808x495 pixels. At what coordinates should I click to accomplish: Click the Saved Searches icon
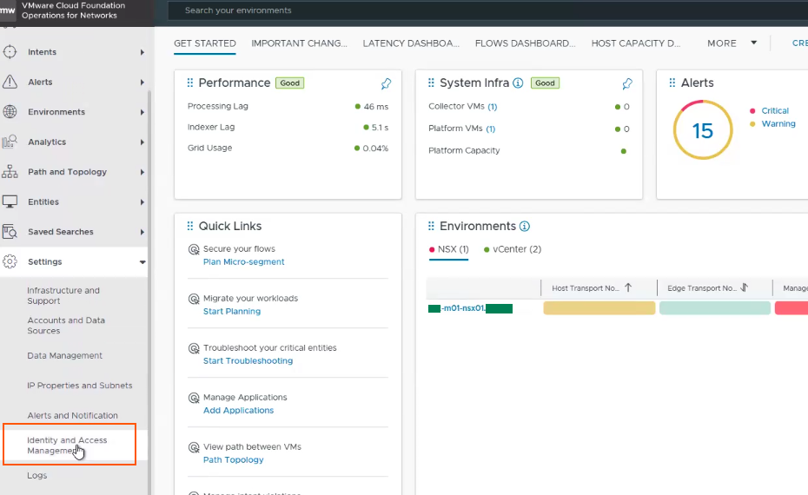10,232
